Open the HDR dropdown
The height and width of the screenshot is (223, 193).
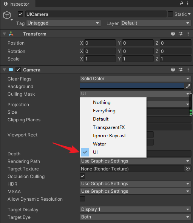(x=136, y=184)
